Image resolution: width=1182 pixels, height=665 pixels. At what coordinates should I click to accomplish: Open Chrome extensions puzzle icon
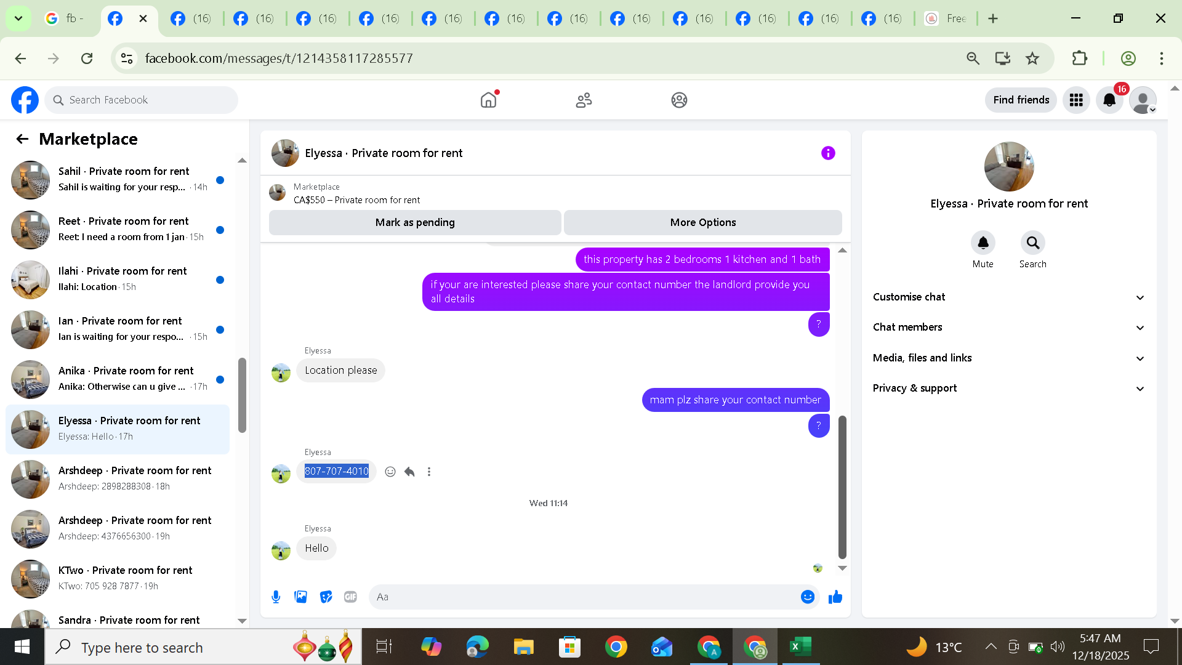pos(1079,58)
